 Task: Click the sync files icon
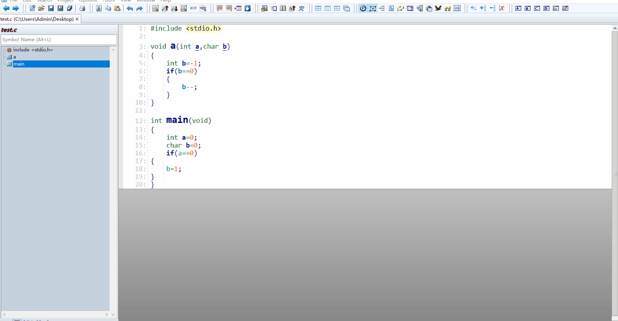(302, 8)
